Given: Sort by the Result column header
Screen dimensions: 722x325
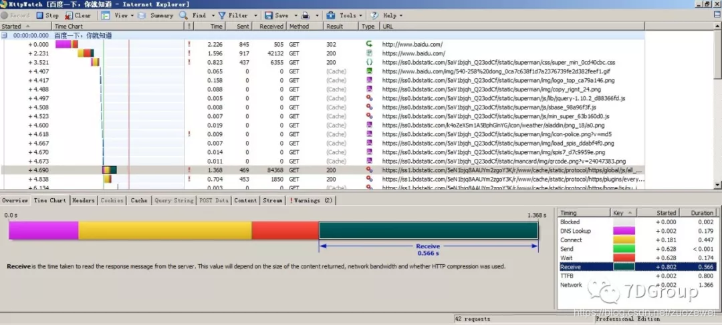Looking at the screenshot, I should [341, 26].
